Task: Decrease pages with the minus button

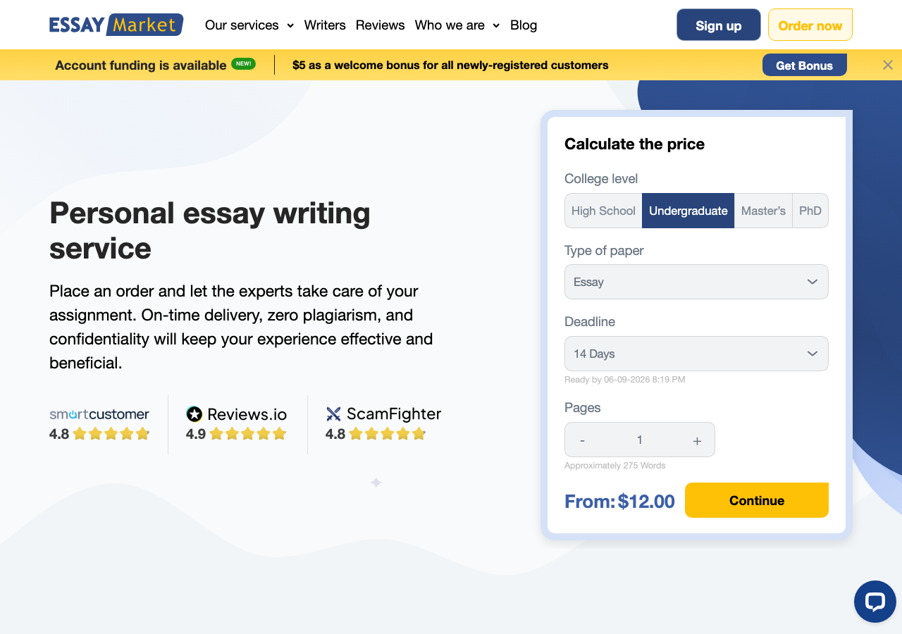Action: click(582, 440)
